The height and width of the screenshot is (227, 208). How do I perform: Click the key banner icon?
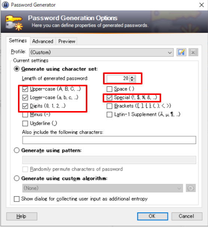click(14, 23)
